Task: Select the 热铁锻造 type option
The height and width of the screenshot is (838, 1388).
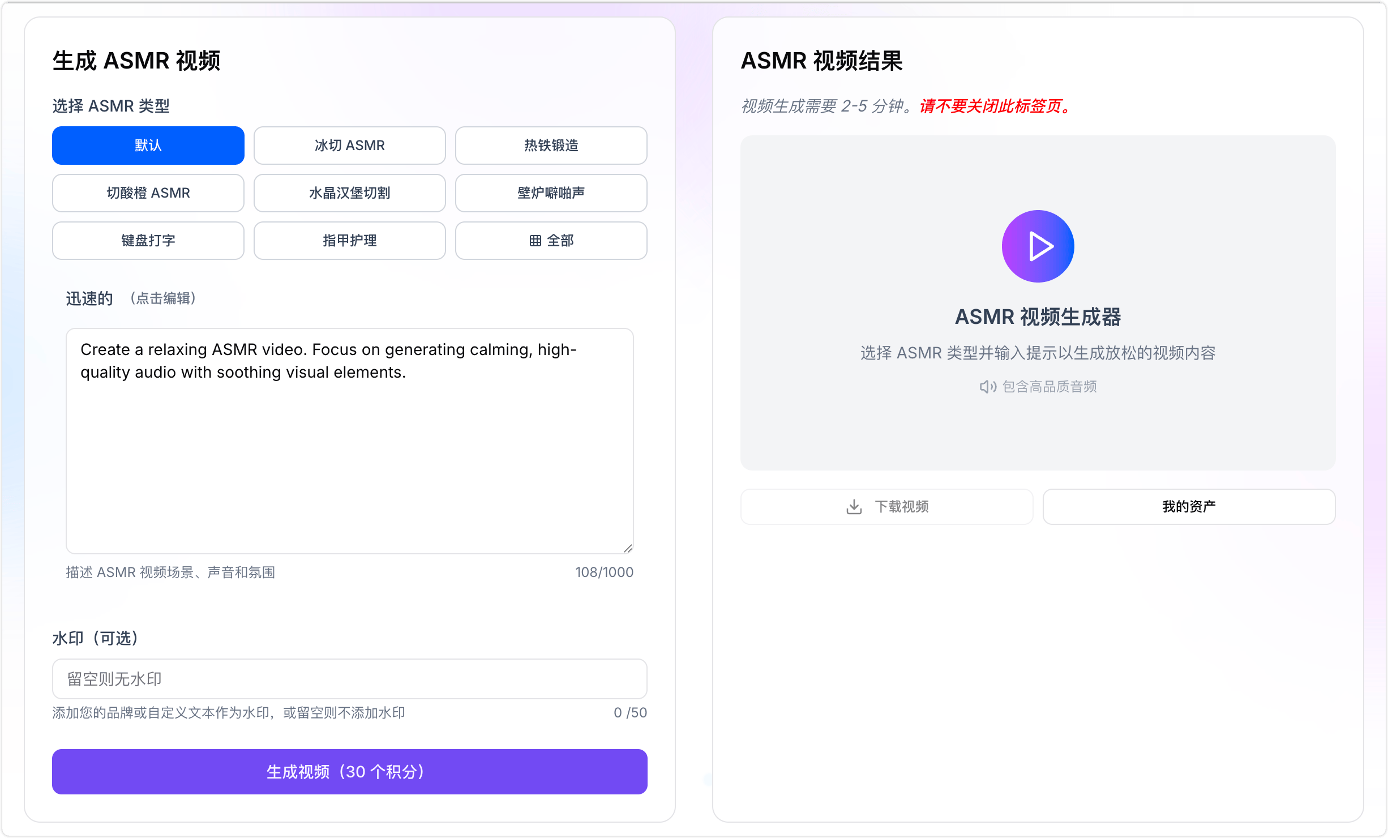Action: pyautogui.click(x=551, y=146)
